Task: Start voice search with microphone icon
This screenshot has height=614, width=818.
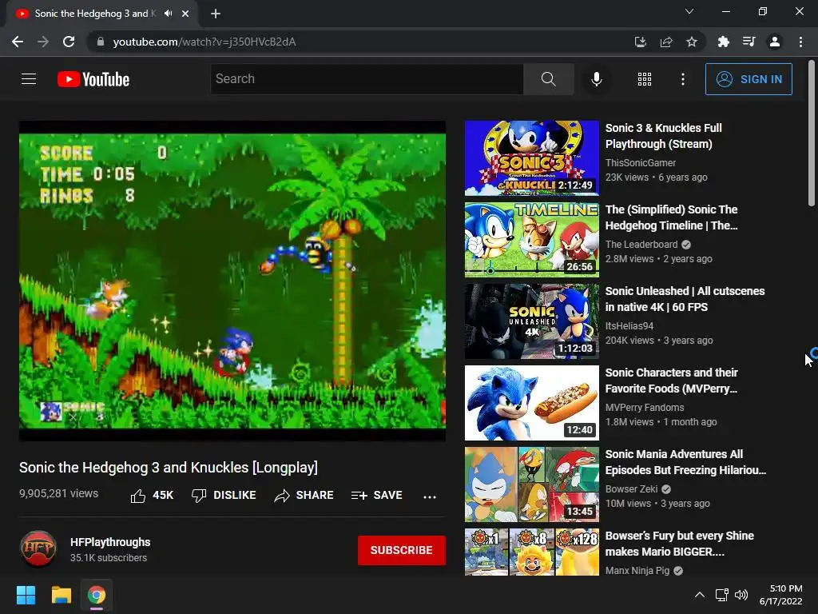Action: coord(596,79)
